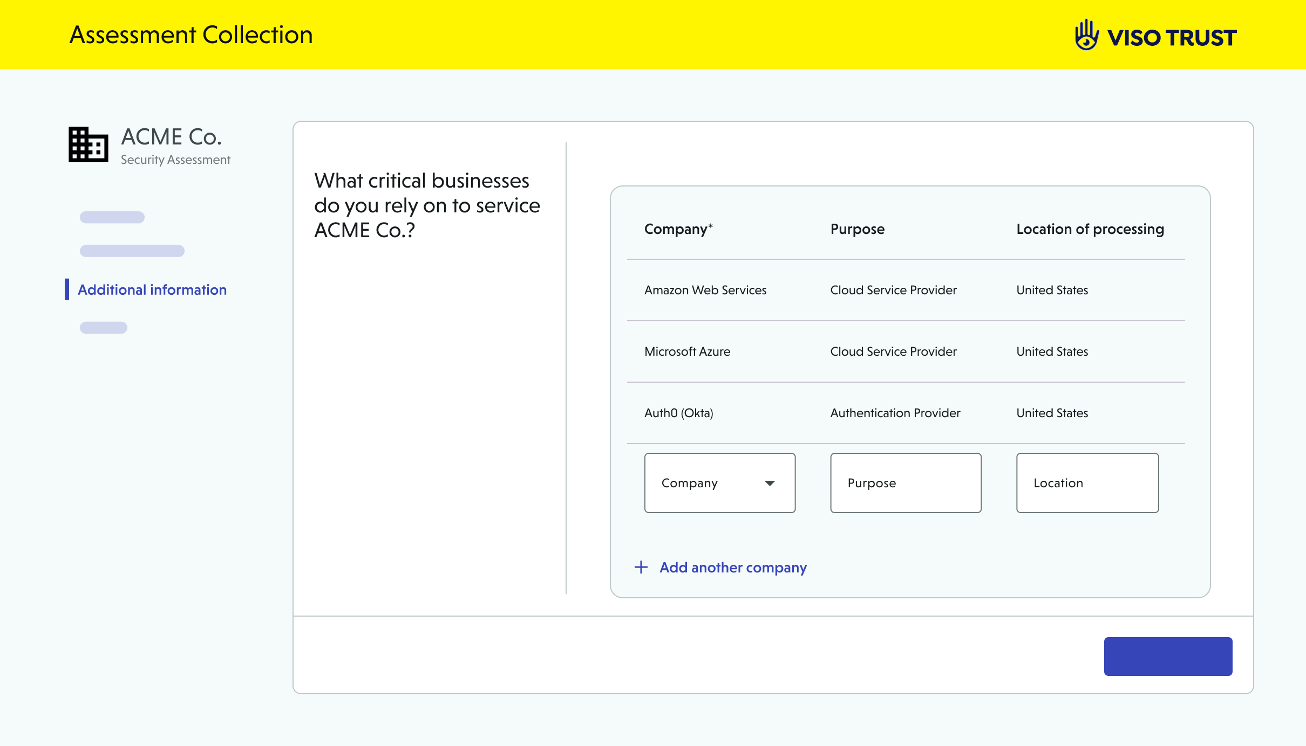
Task: Click the Add another company link
Action: 733,568
